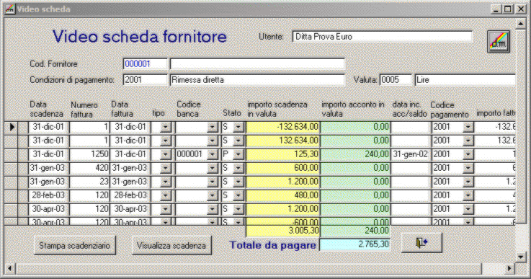
Task: Open Stato dropdown in 28-feb-03 row
Action: pos(238,195)
